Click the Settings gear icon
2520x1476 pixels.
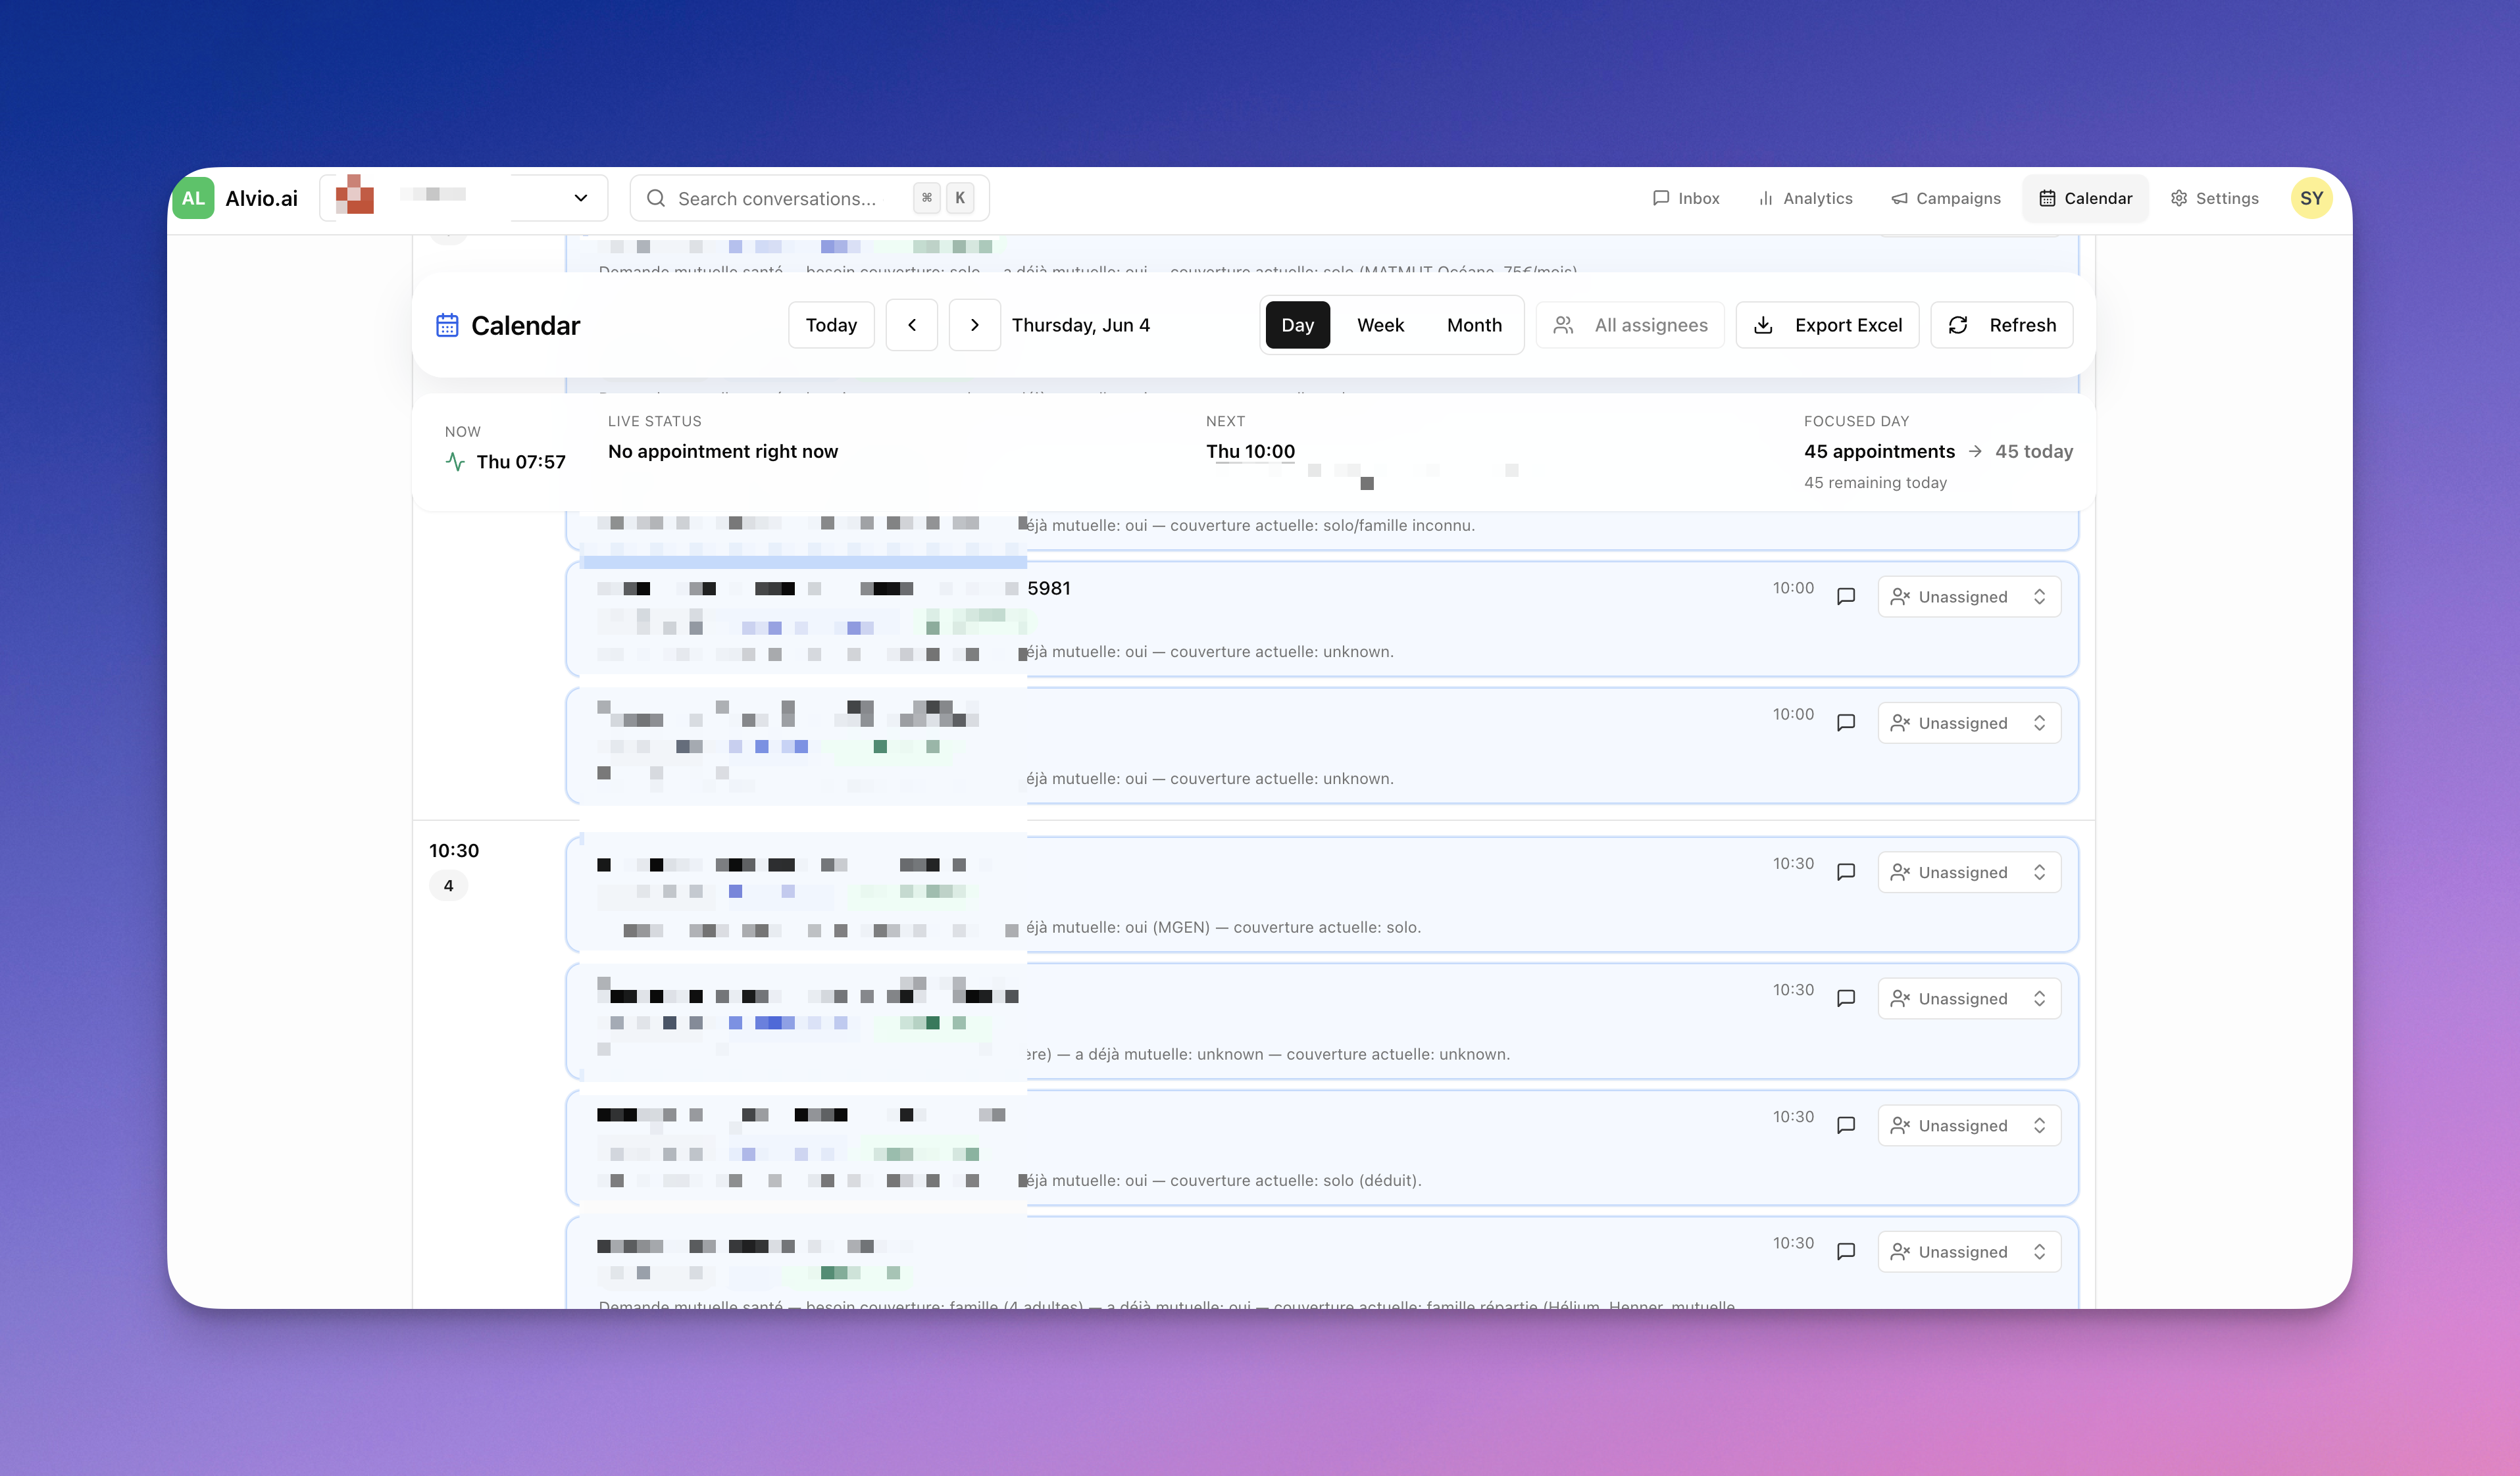coord(2178,198)
